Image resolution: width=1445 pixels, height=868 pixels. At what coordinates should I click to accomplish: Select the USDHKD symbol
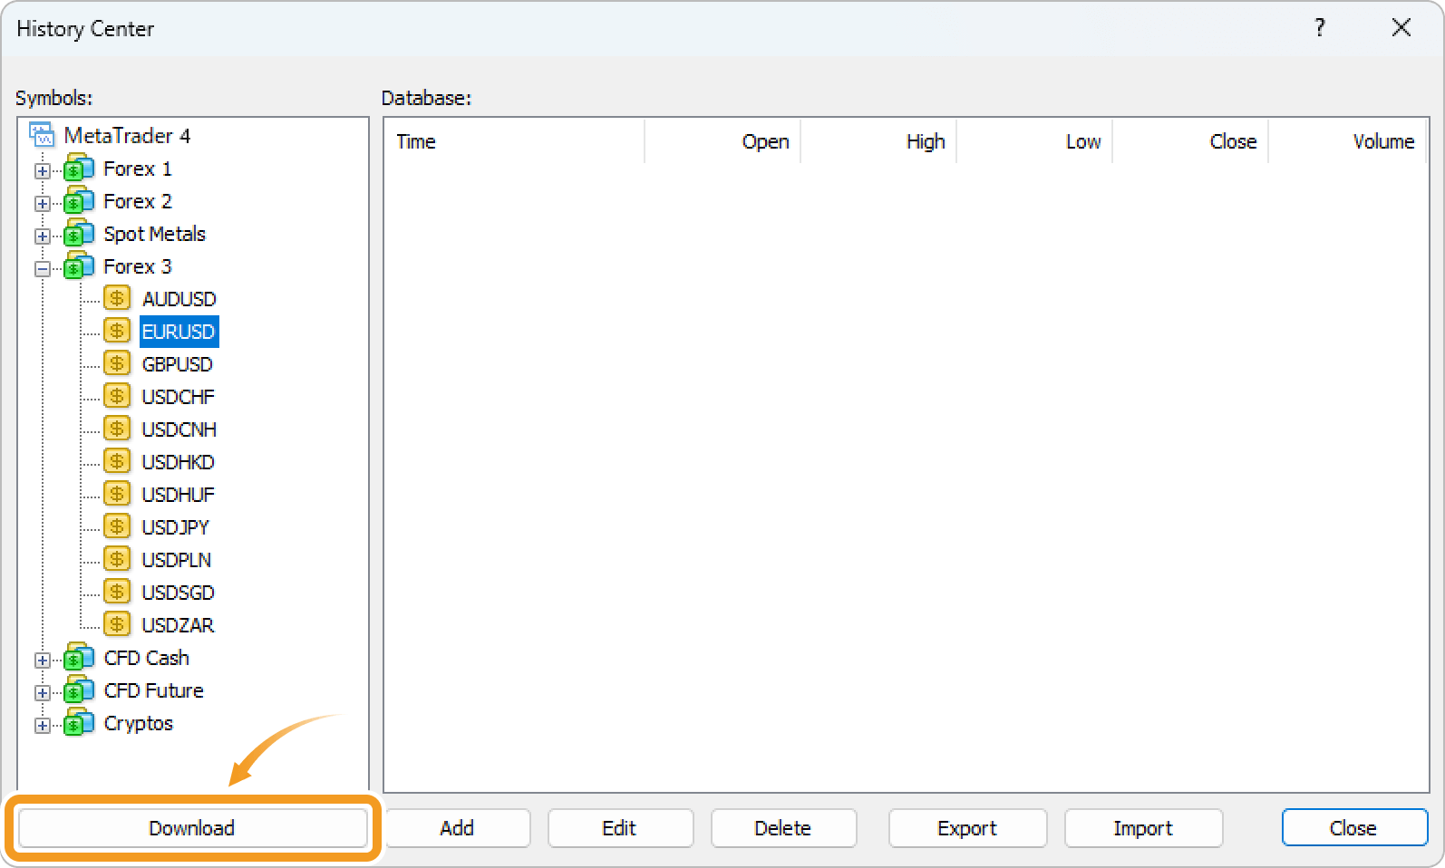179,462
